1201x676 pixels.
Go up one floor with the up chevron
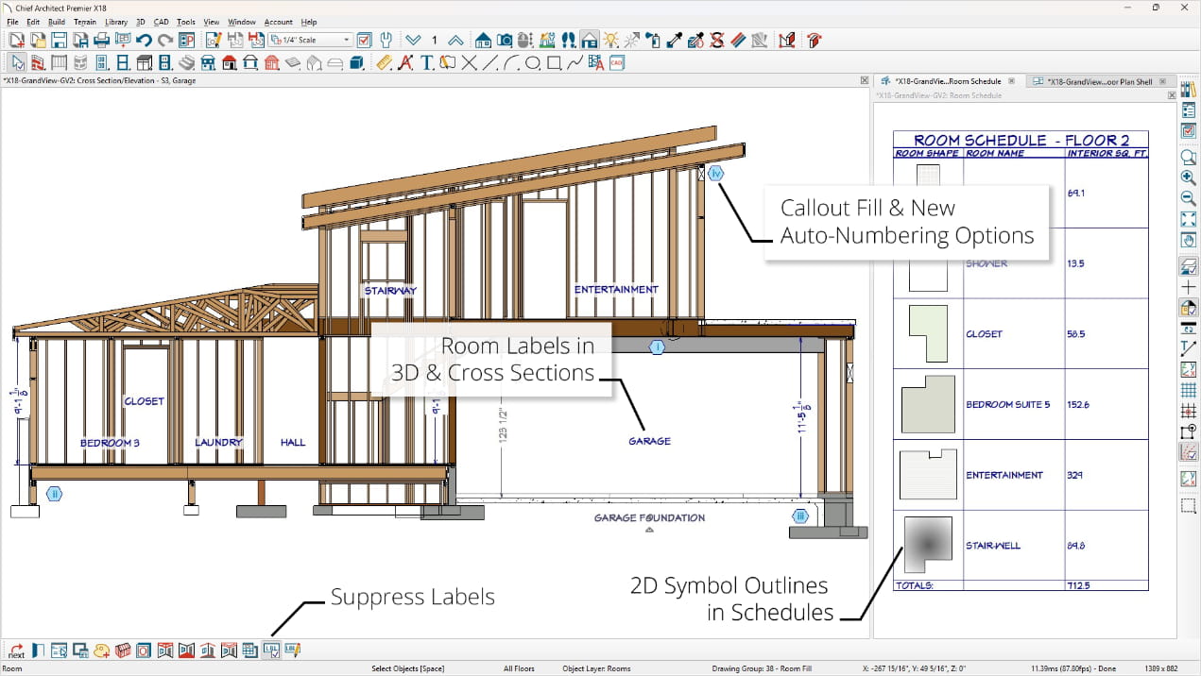pyautogui.click(x=455, y=40)
